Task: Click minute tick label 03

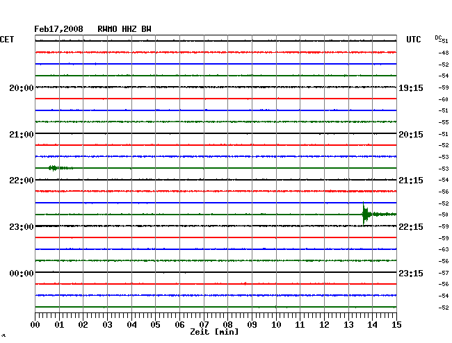Action: 108,324
